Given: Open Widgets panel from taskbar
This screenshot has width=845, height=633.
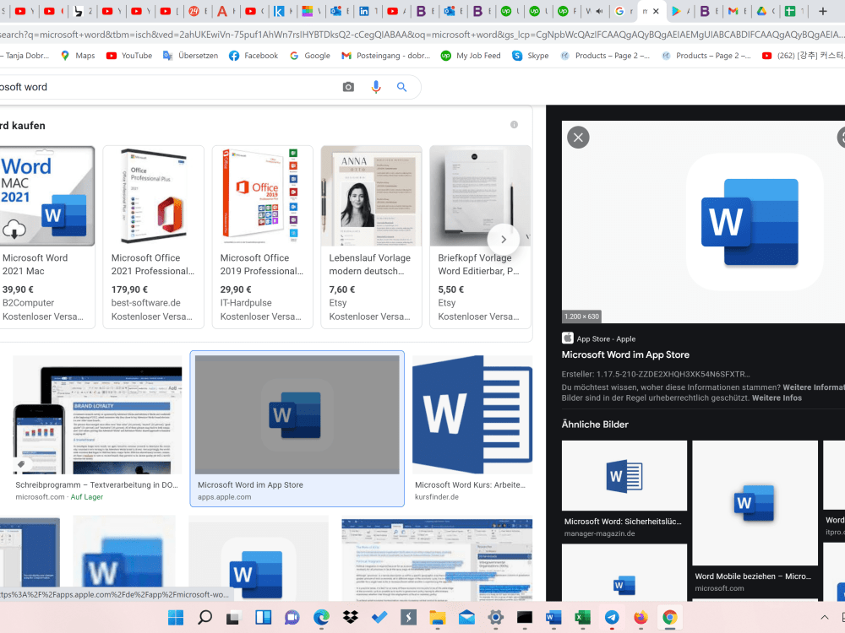Looking at the screenshot, I should [x=263, y=618].
